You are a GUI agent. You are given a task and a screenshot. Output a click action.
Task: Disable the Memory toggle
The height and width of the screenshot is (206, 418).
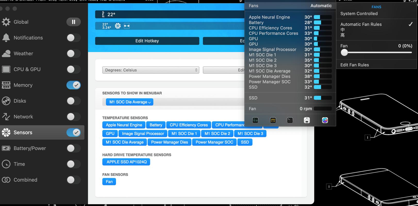pyautogui.click(x=73, y=85)
